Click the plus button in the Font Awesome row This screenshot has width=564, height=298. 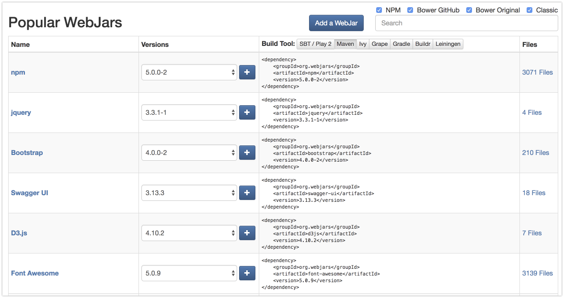[x=247, y=273]
